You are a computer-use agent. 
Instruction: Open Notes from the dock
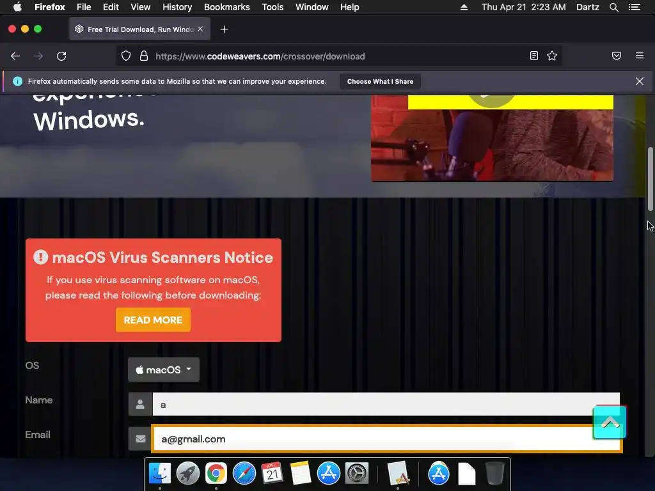click(x=301, y=474)
